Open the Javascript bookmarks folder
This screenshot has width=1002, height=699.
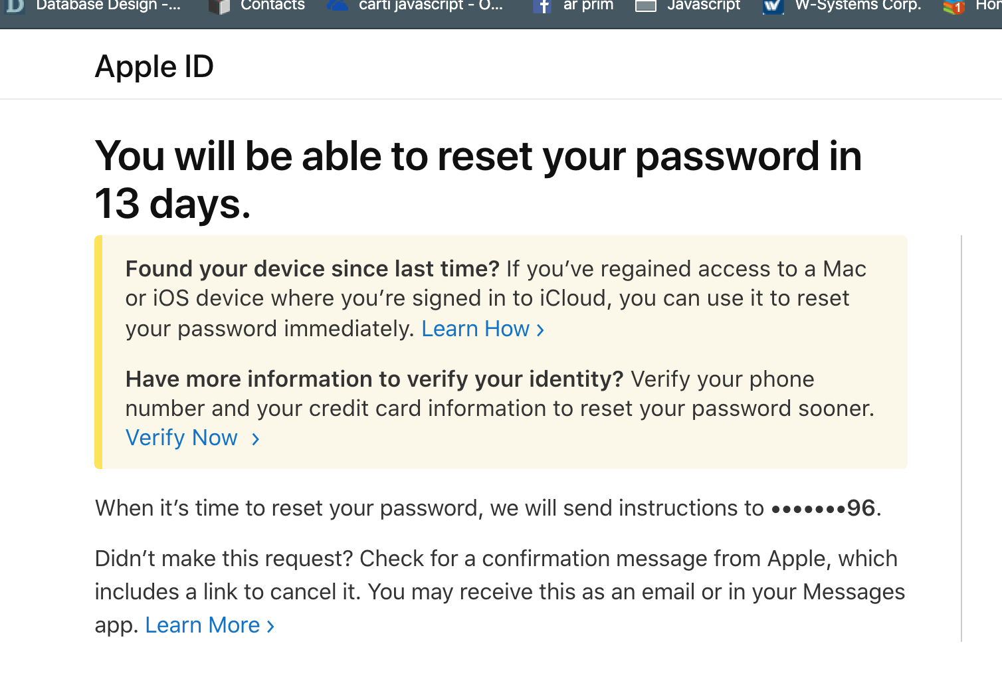pos(703,6)
